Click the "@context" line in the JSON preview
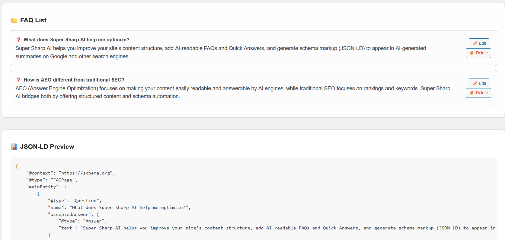 click(x=70, y=173)
